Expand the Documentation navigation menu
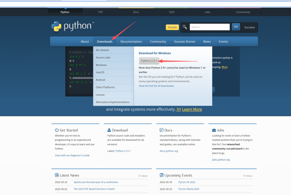 [131, 42]
